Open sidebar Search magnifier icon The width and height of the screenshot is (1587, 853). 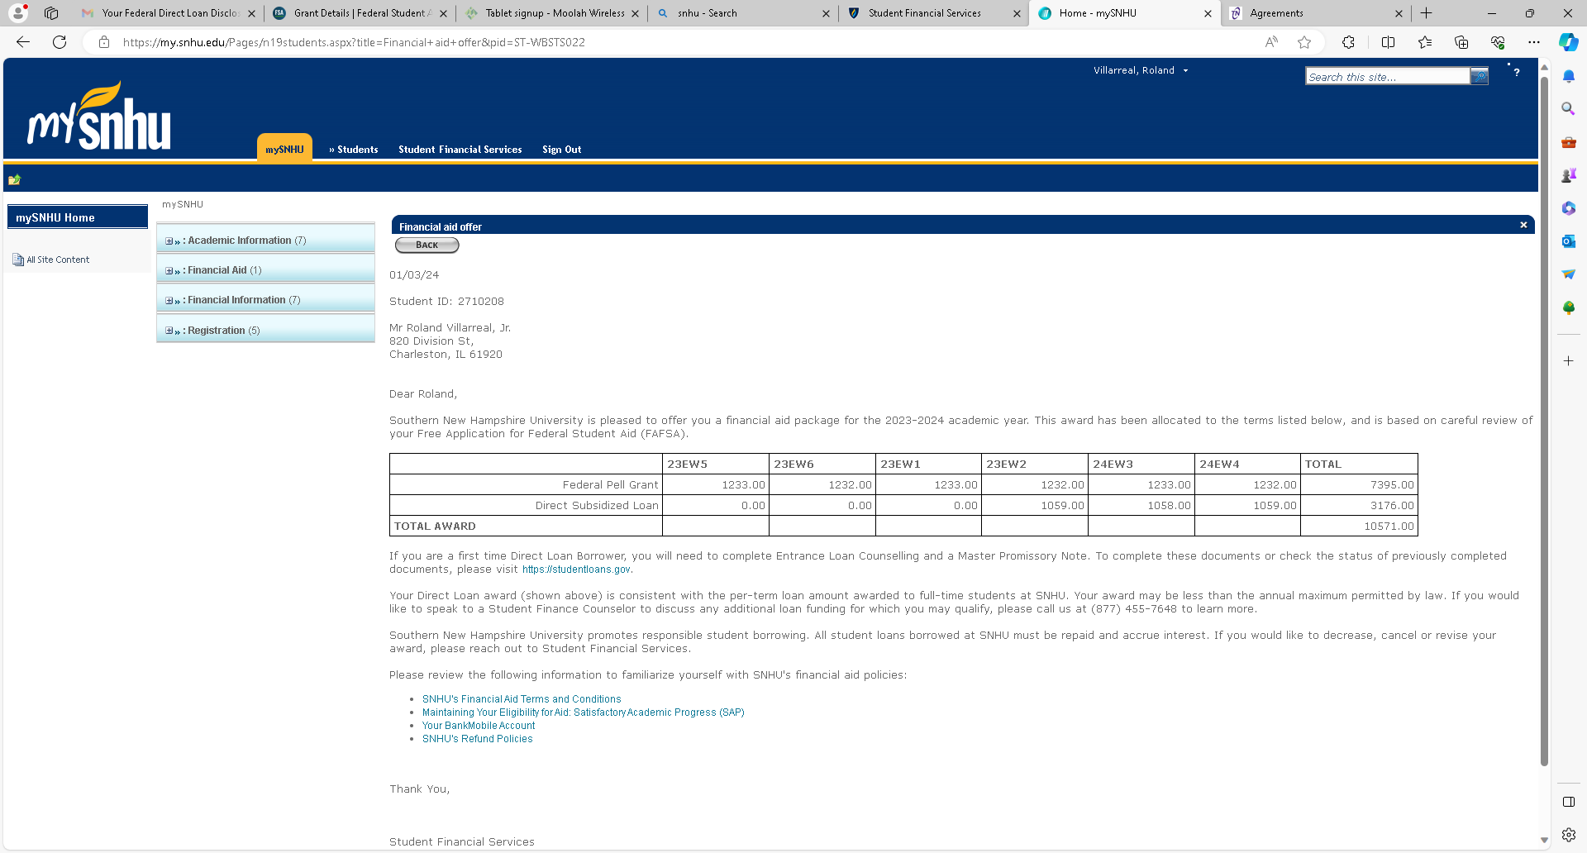[1569, 109]
